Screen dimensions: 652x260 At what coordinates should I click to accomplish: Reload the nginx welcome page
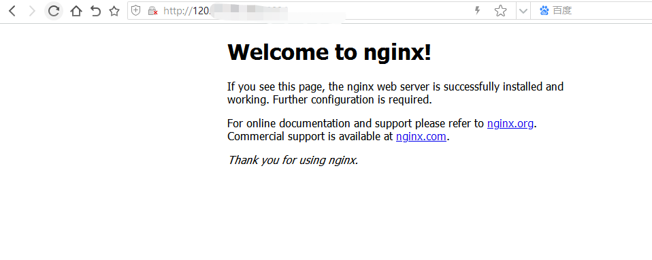coord(54,11)
